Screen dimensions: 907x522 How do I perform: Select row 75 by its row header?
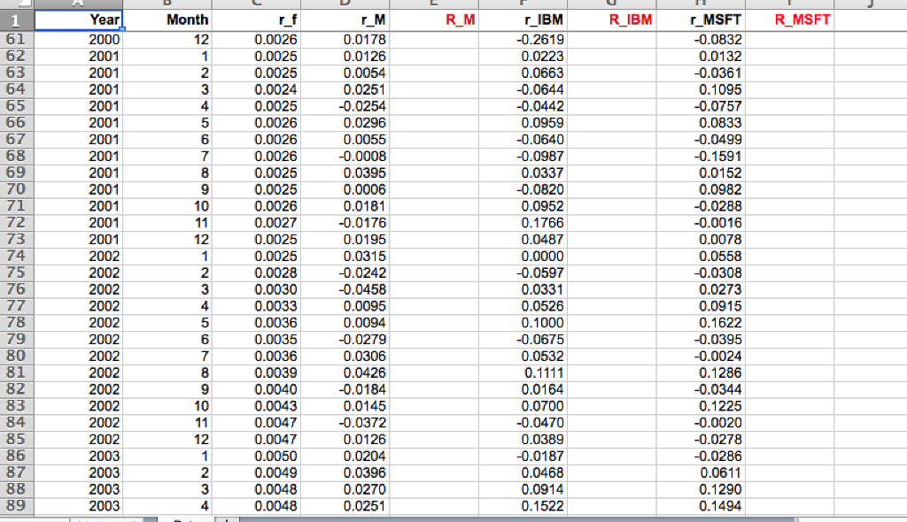(x=16, y=273)
